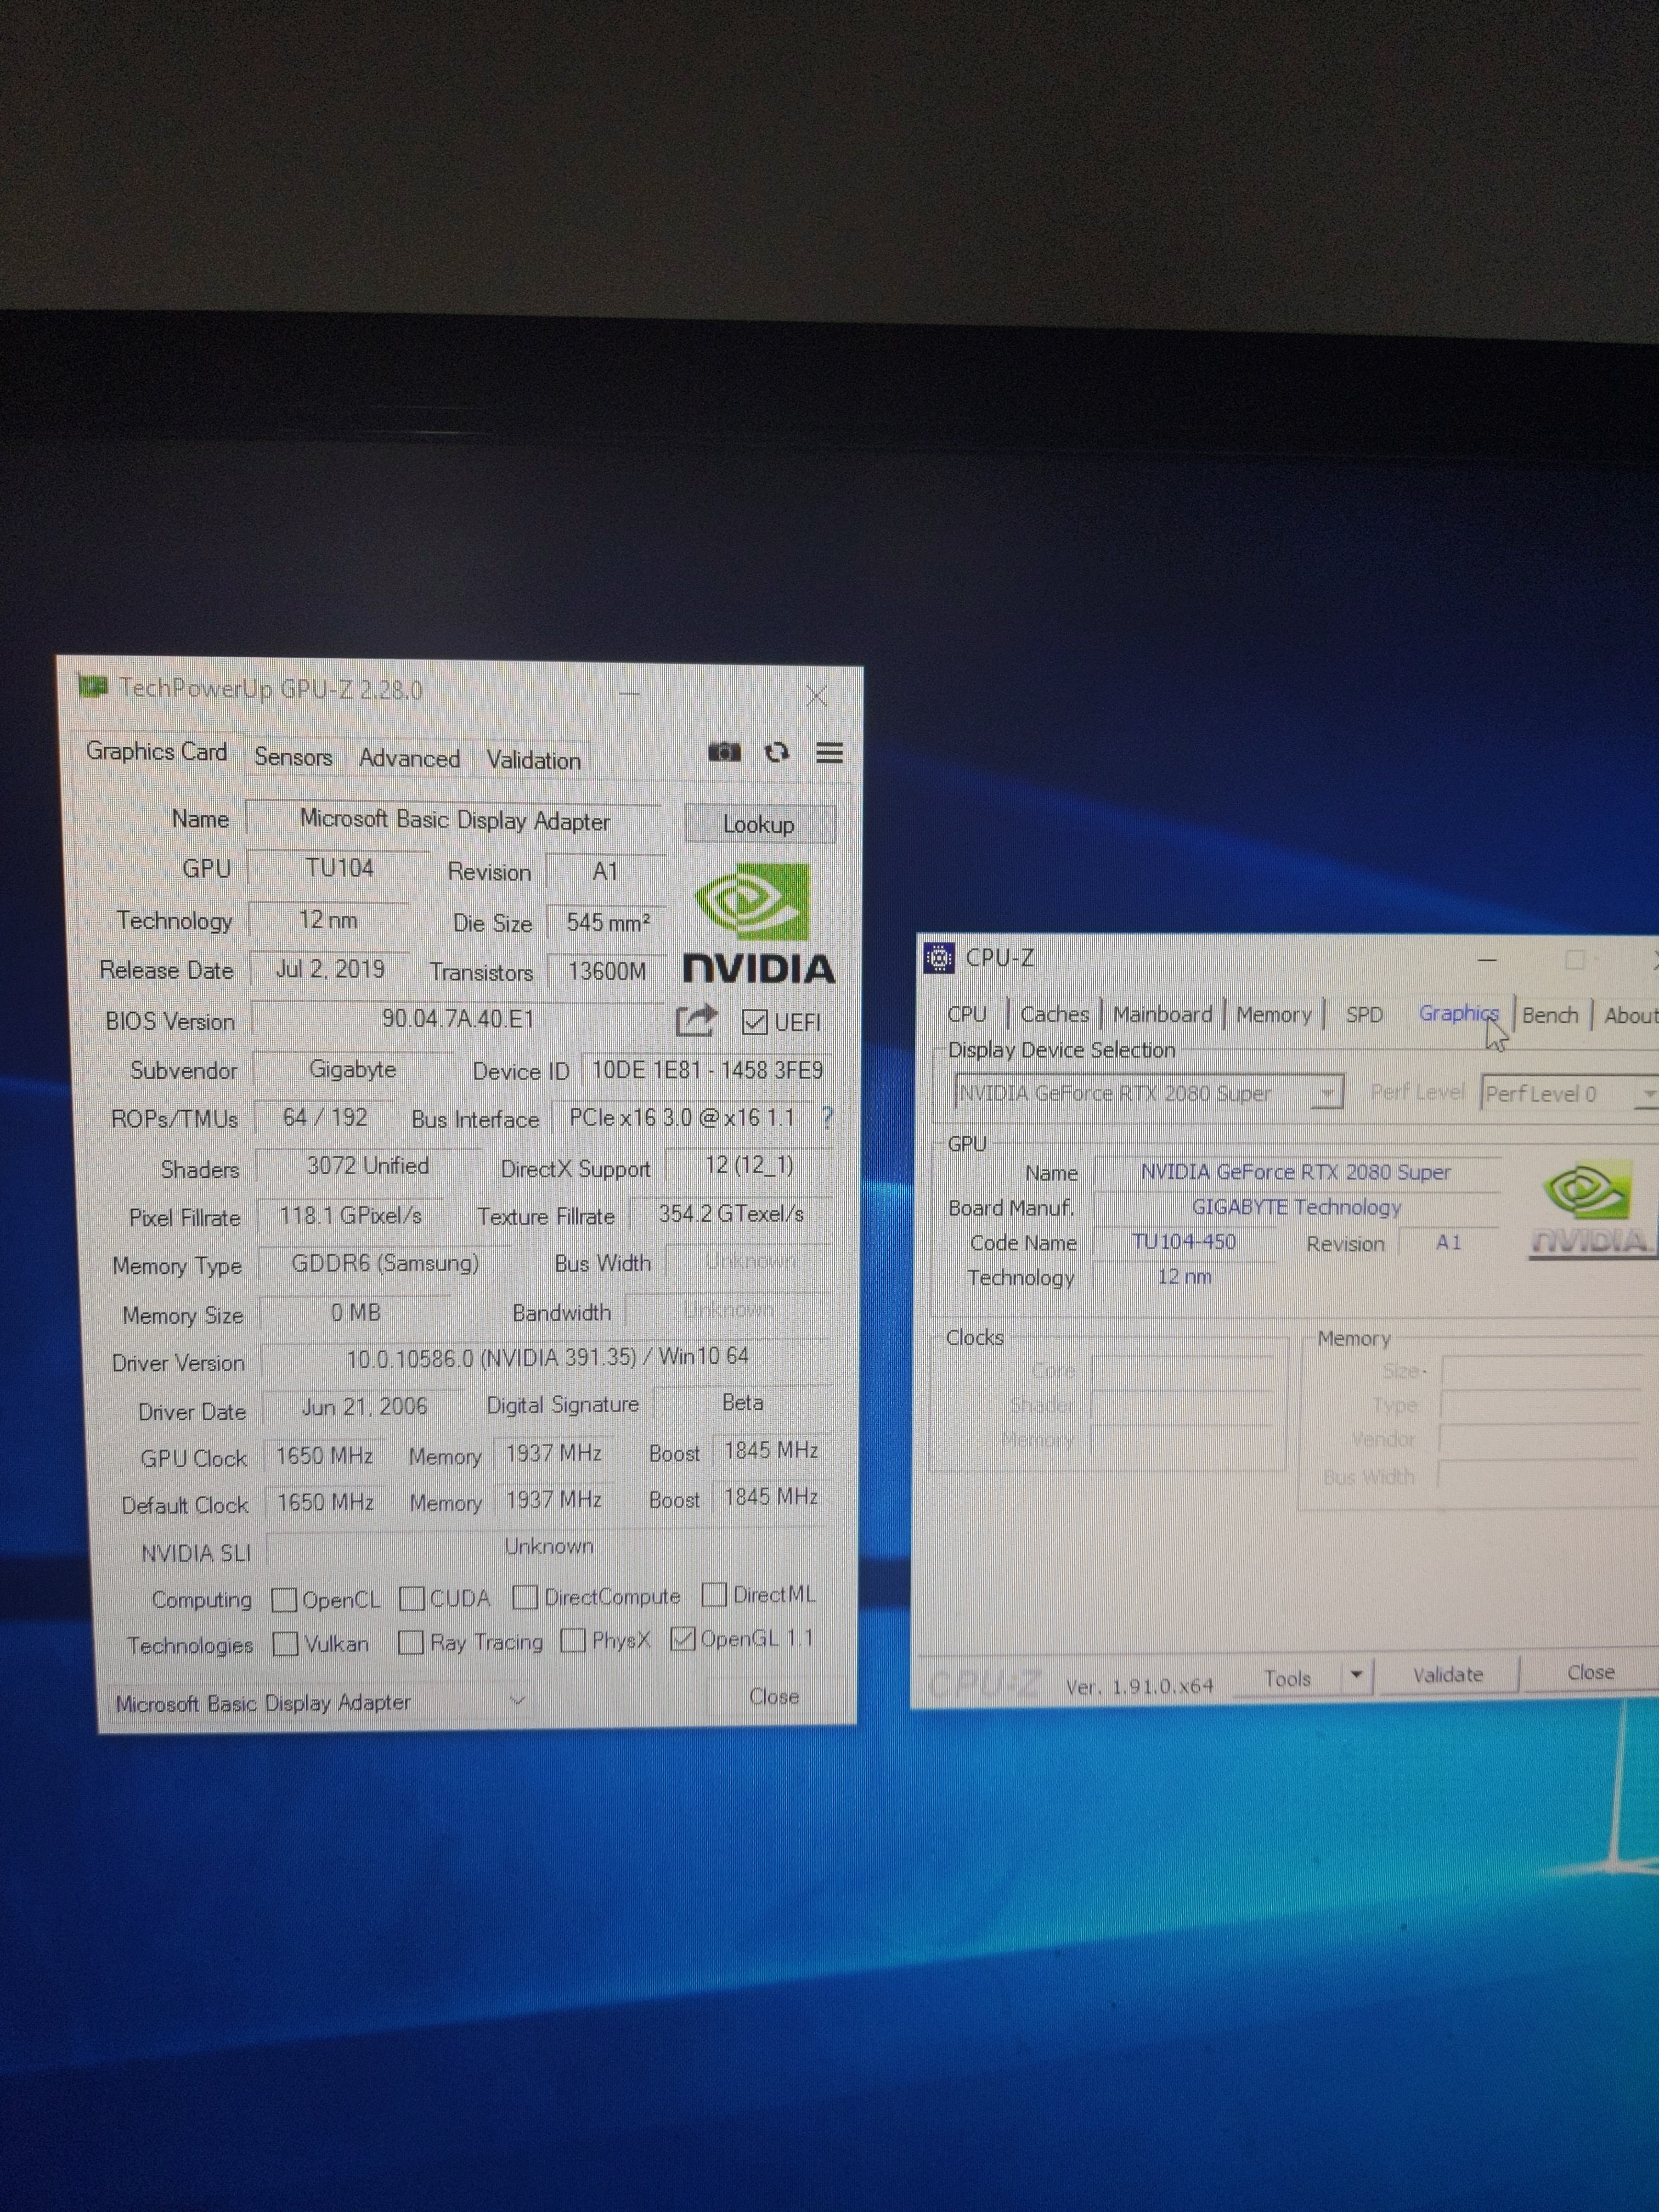Open the Graphics tab in CPU-Z

click(x=1458, y=1013)
